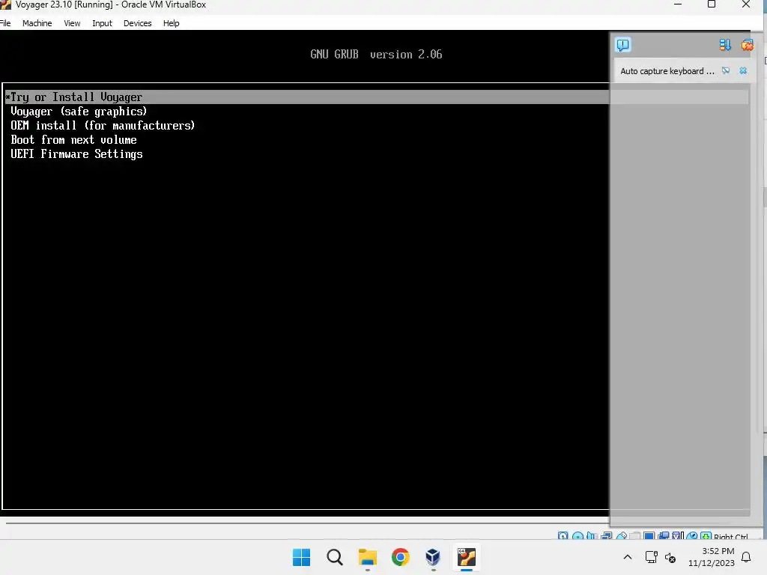Click the suppress-message icon beside Auto capture keyboard
The image size is (767, 575).
point(726,71)
